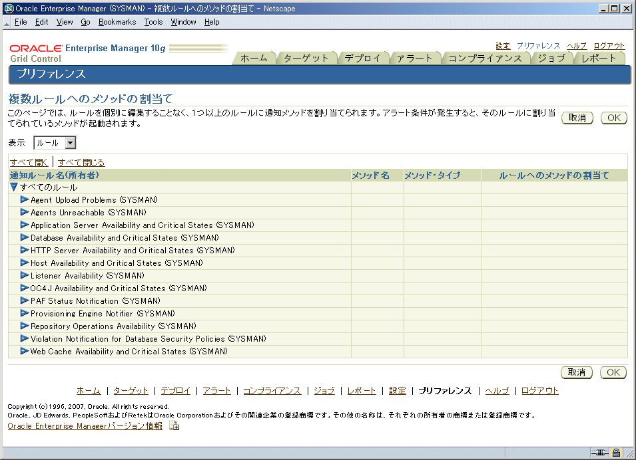Image resolution: width=636 pixels, height=460 pixels.
Task: Switch to the ホーム tab
Action: point(254,58)
